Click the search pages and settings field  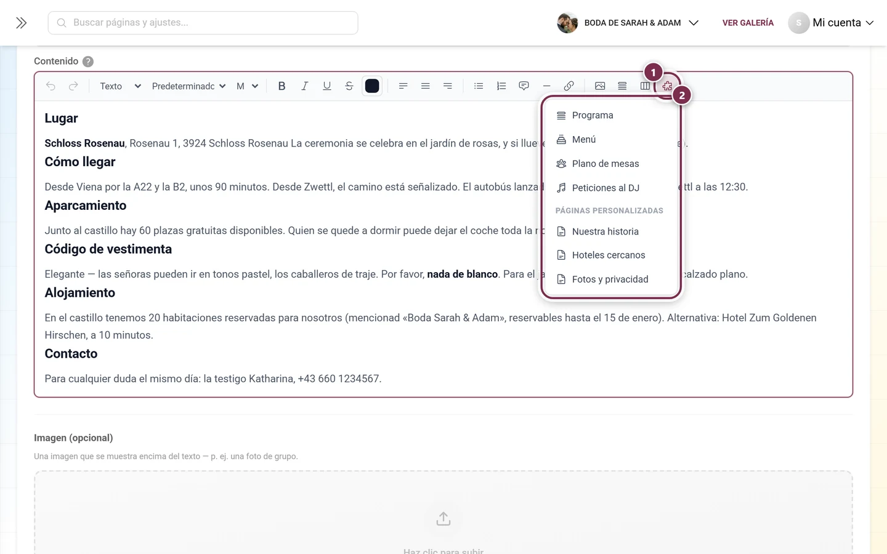click(x=203, y=23)
